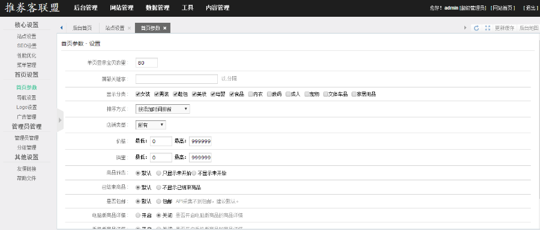Open 广告管理 in the sidebar
Image resolution: width=540 pixels, height=230 pixels.
click(26, 117)
